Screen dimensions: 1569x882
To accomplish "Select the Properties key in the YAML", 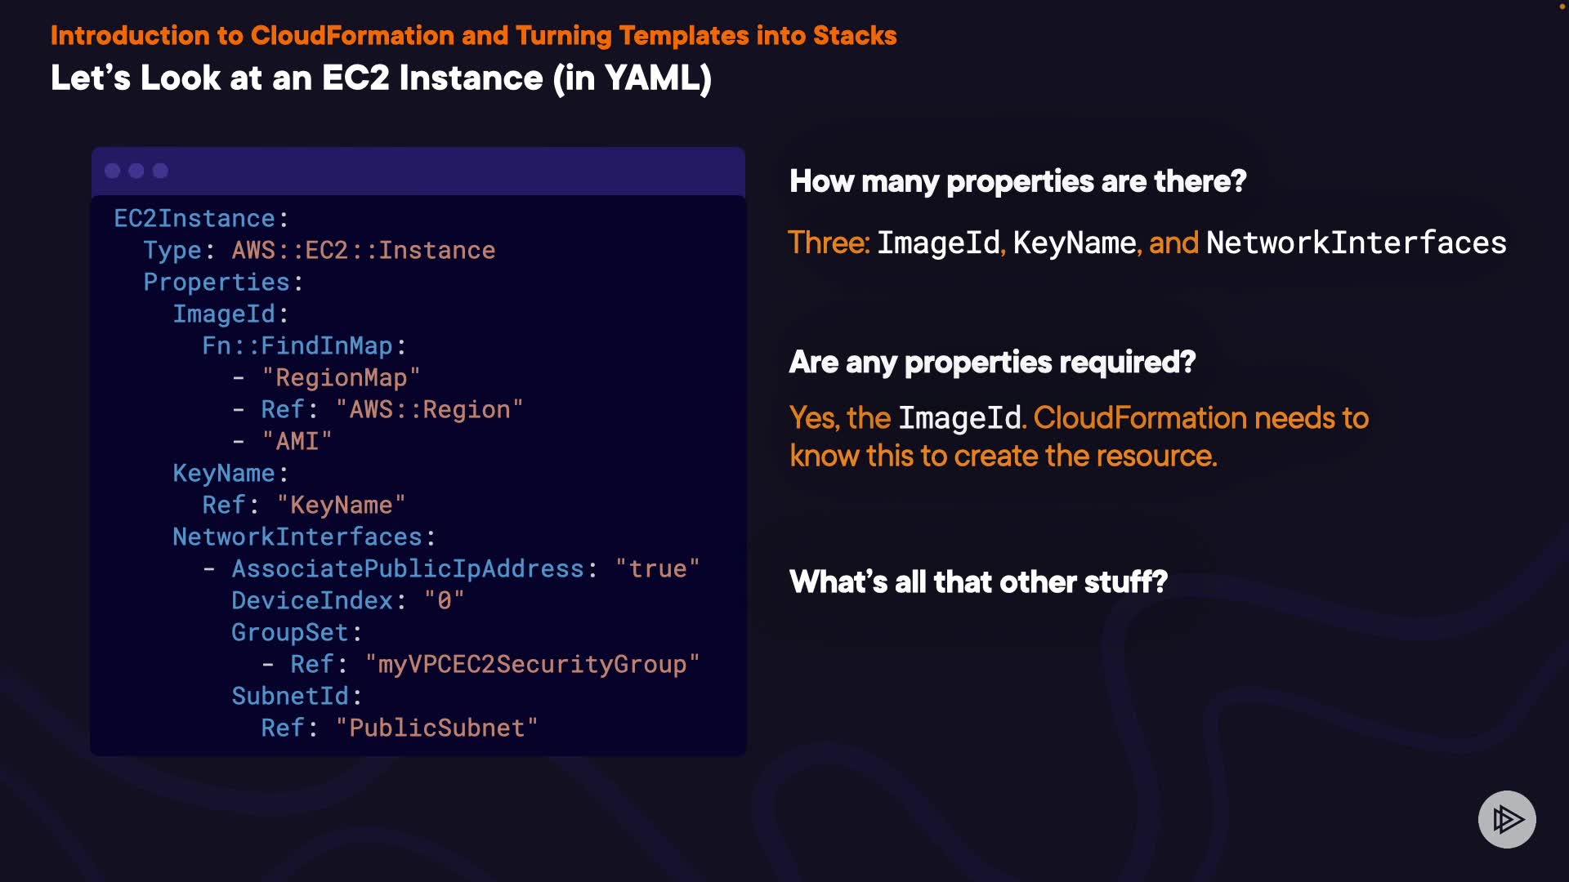I will pos(217,283).
